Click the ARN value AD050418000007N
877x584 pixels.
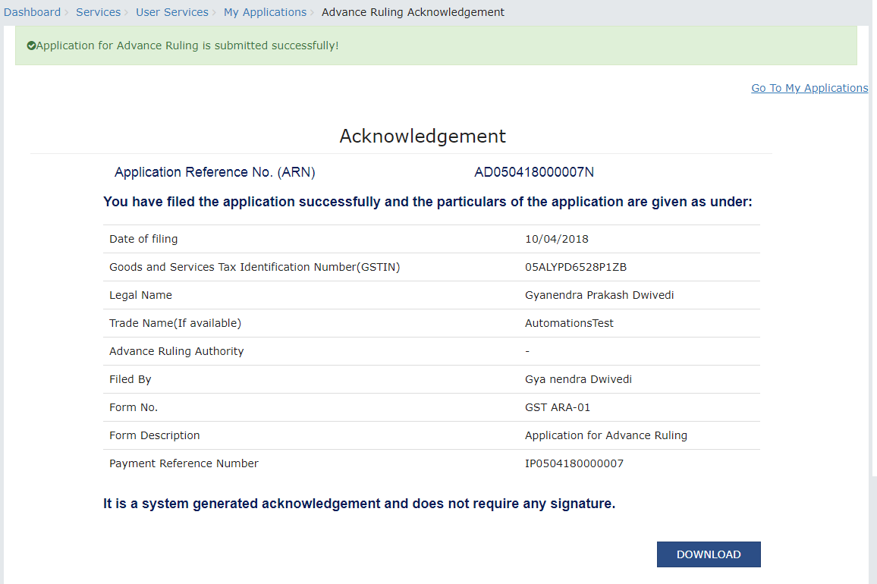point(533,172)
